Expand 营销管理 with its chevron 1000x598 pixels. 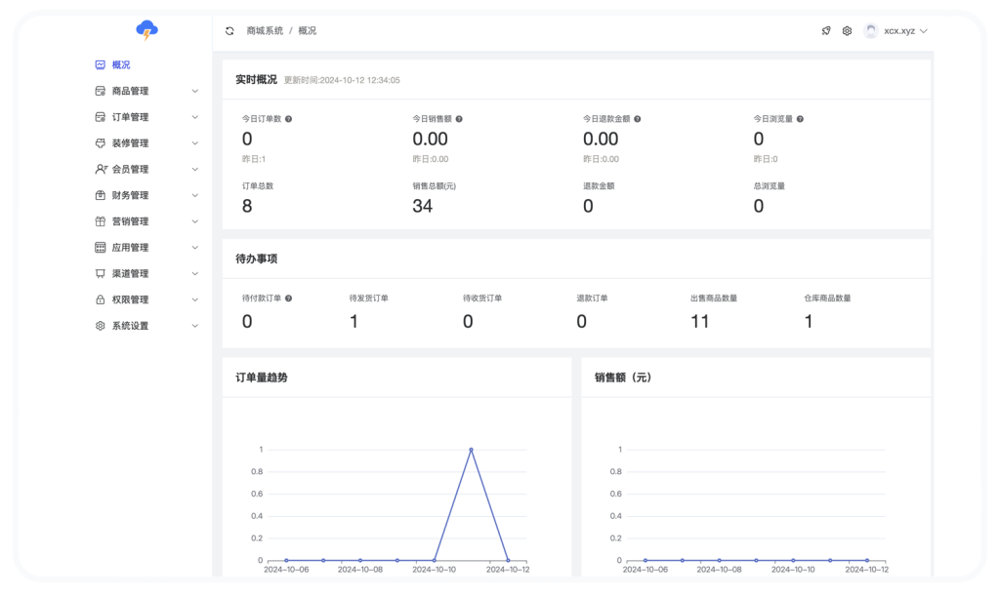(x=195, y=221)
